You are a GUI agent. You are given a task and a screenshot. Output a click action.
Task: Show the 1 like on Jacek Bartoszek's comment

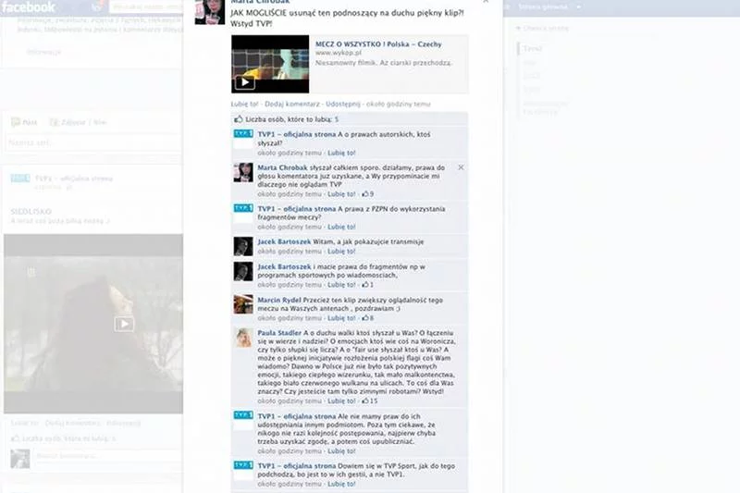[367, 285]
